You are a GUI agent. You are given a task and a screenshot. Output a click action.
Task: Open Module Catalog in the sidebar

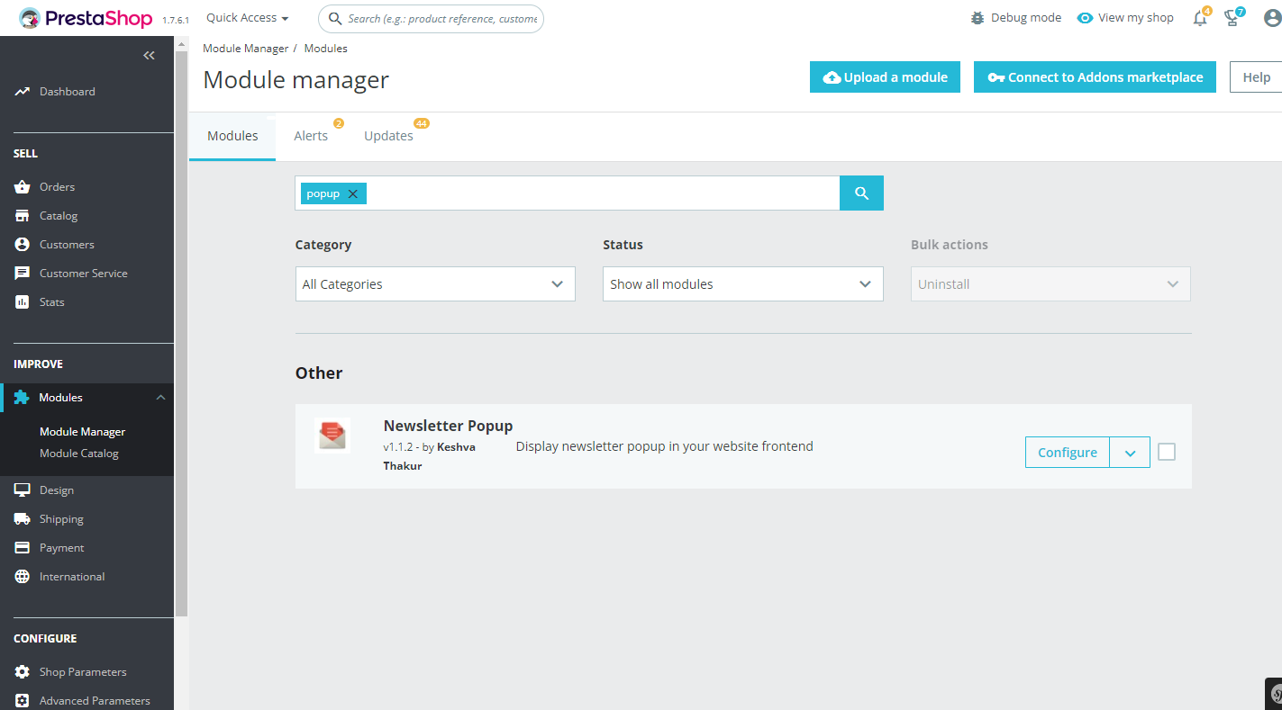(79, 454)
